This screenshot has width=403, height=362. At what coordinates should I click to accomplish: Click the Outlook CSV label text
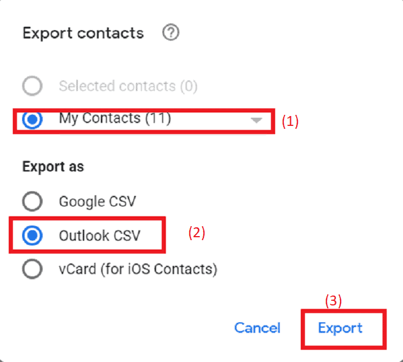[100, 236]
